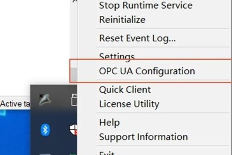Open Support Information
This screenshot has width=232, height=155.
[143, 136]
